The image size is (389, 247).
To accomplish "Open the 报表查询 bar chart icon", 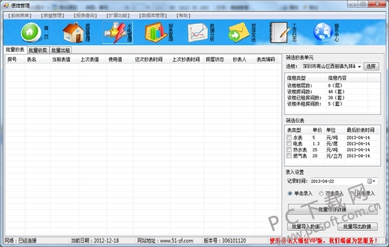I will pos(156,33).
